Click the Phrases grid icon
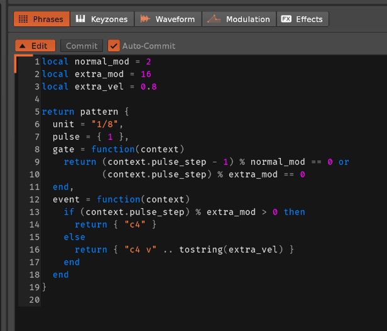 [23, 19]
